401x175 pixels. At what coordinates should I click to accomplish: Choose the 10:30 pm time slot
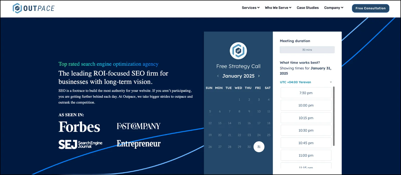point(306,130)
